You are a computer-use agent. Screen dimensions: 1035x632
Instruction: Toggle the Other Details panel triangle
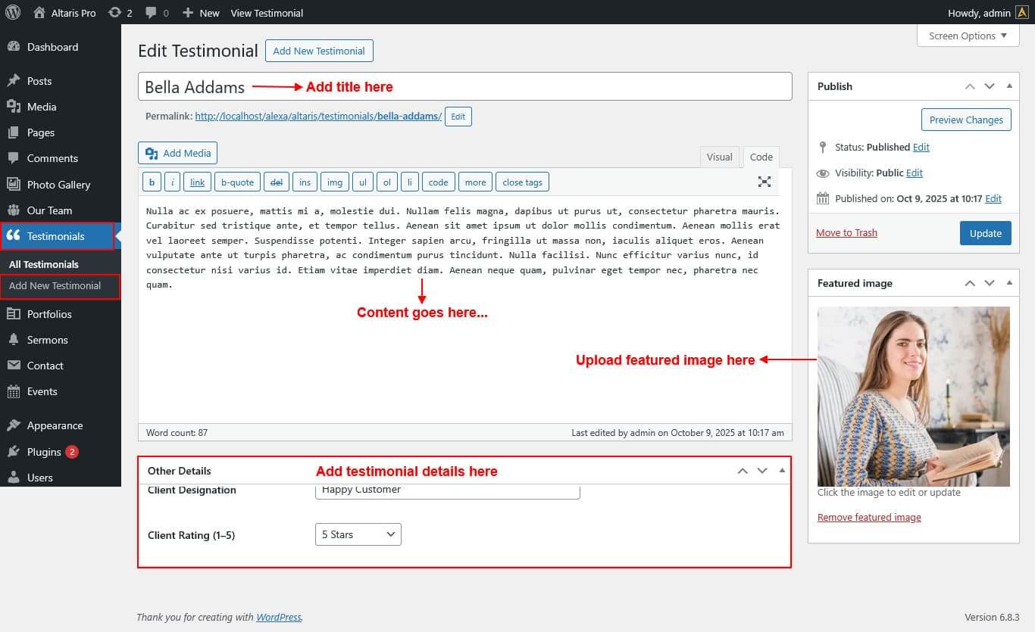click(x=782, y=471)
